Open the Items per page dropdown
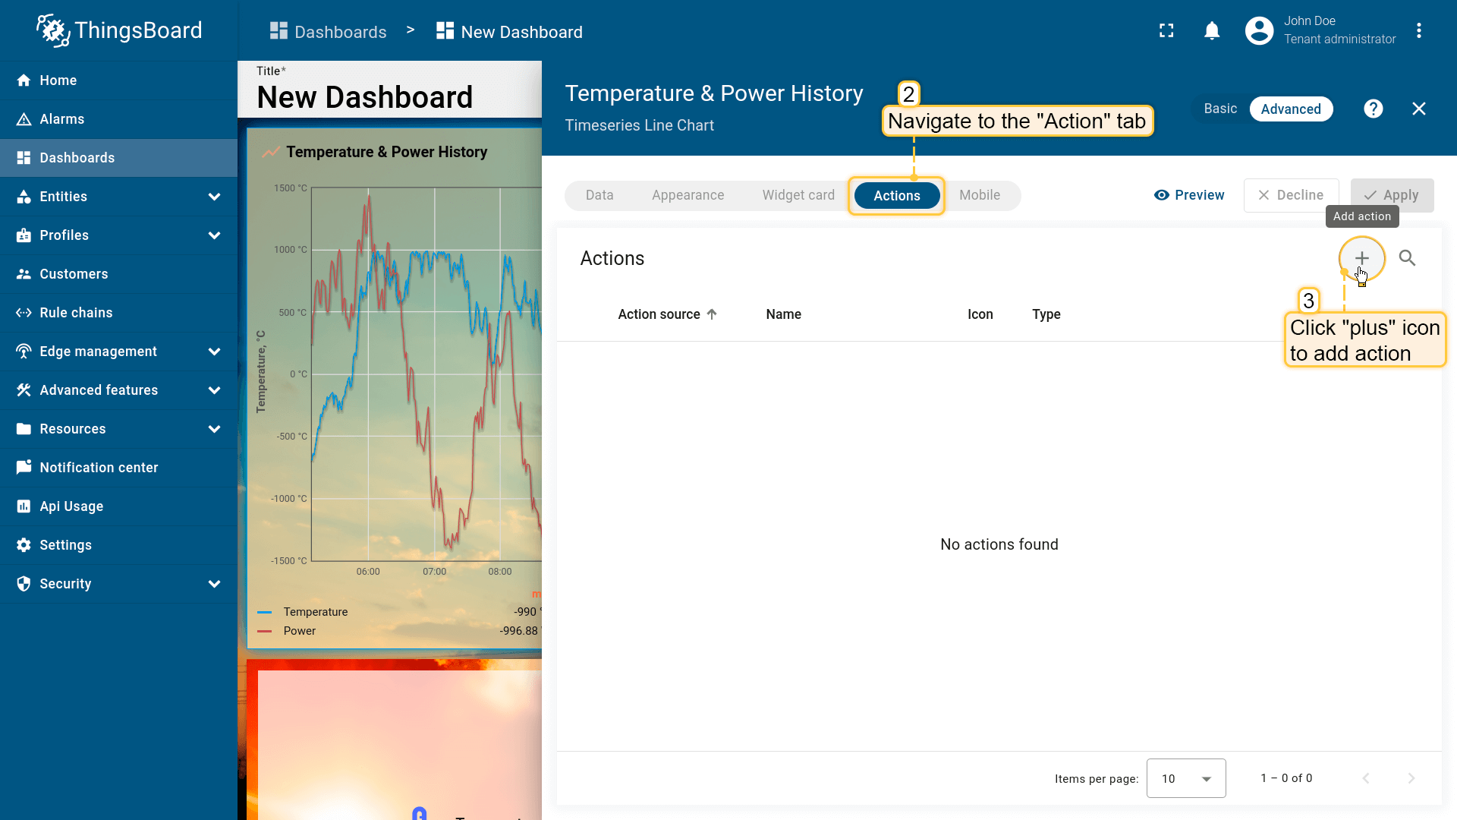Screen dimensions: 1457x820 tap(1185, 778)
